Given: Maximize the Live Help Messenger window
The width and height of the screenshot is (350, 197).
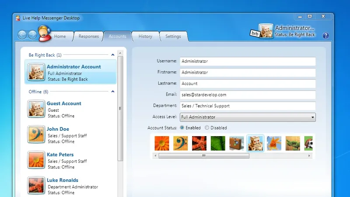Looking at the screenshot, I should (310, 17).
